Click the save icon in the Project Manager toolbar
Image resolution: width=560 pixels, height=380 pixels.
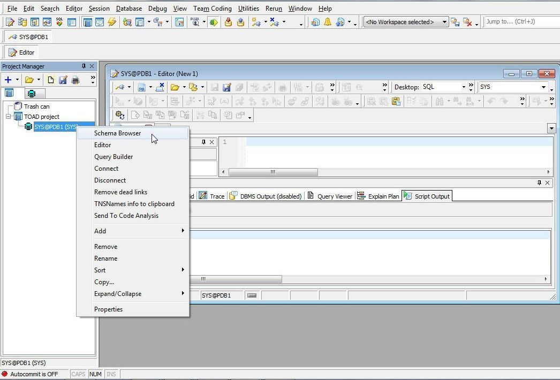tap(63, 80)
